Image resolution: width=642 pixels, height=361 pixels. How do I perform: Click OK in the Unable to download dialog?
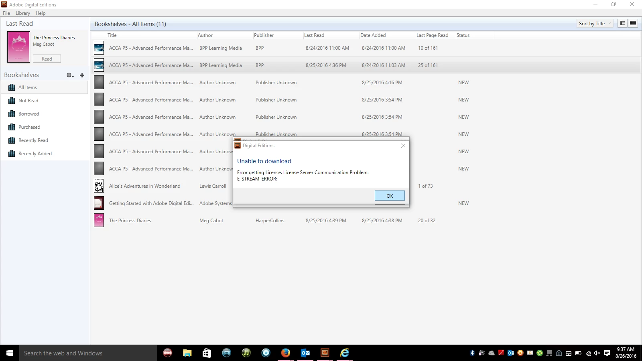pos(390,196)
